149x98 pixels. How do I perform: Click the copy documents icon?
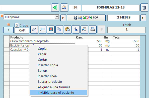pos(59,29)
